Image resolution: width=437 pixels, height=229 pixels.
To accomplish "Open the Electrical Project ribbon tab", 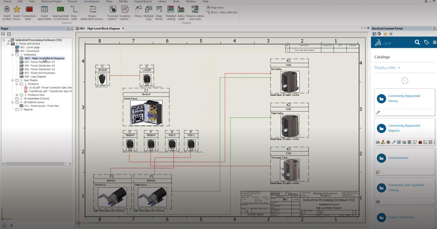I will pos(51,1).
